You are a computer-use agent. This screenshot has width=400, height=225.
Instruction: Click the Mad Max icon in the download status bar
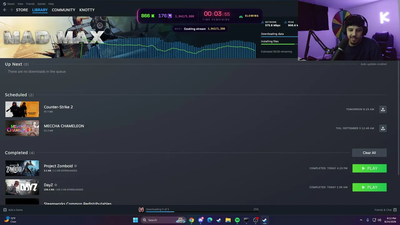(141, 210)
